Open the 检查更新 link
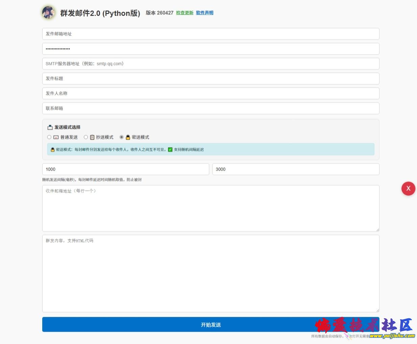 click(185, 13)
